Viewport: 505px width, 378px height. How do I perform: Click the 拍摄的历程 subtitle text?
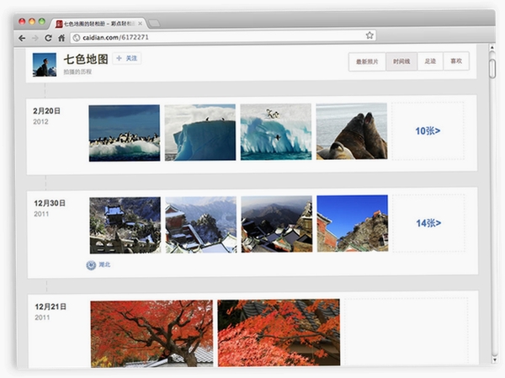coord(77,72)
